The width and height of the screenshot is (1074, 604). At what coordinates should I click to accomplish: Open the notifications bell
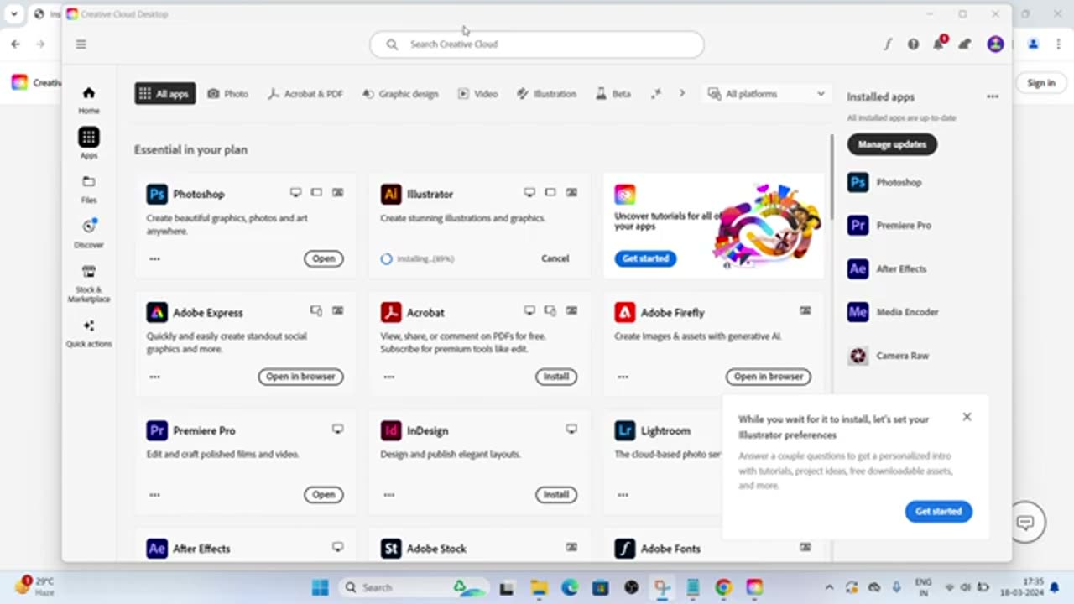tap(939, 43)
